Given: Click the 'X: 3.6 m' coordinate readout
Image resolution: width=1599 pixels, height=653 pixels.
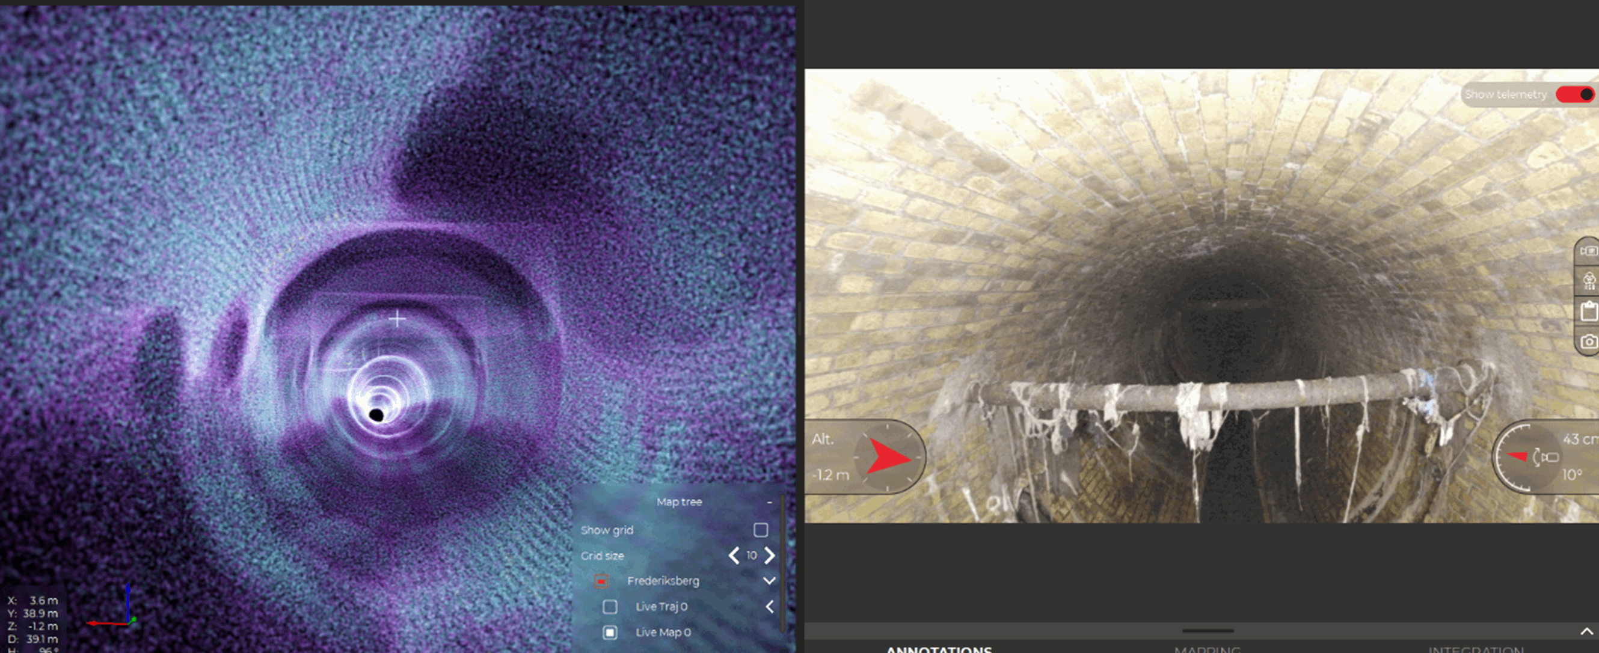Looking at the screenshot, I should coord(33,600).
